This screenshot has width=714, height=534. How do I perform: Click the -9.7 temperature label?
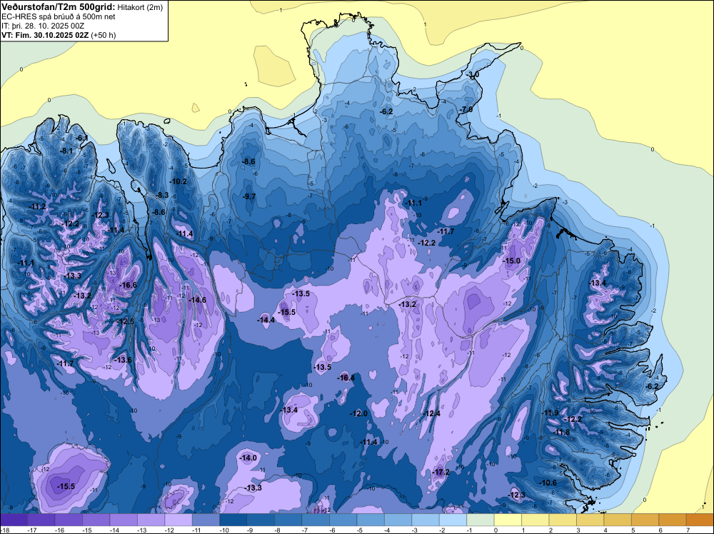248,196
